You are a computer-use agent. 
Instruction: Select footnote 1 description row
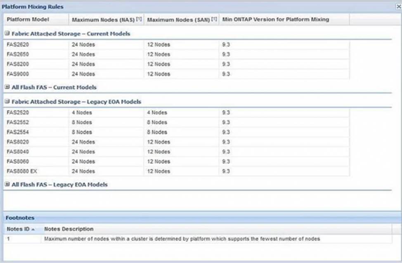(182, 239)
